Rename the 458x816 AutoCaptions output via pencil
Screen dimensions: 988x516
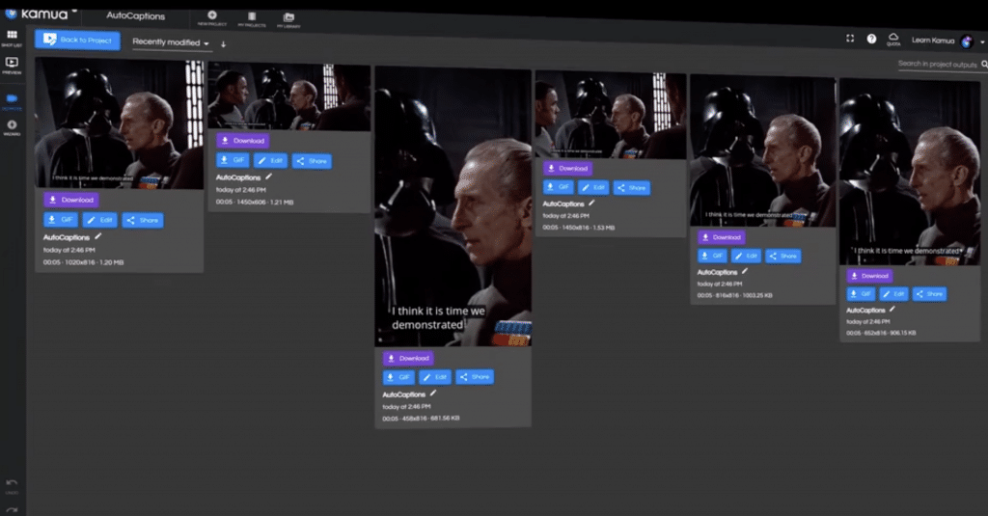coord(433,394)
